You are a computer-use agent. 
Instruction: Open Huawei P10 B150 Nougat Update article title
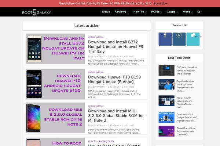114,79
